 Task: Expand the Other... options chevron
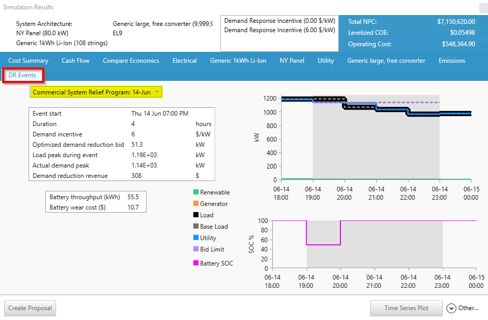click(x=451, y=308)
